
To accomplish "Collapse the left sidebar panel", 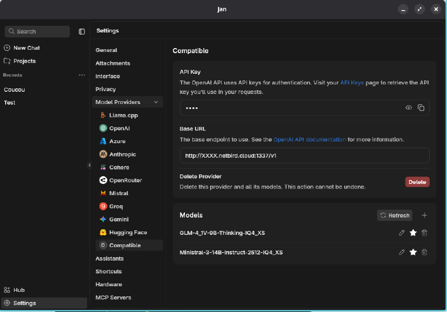I will click(82, 31).
